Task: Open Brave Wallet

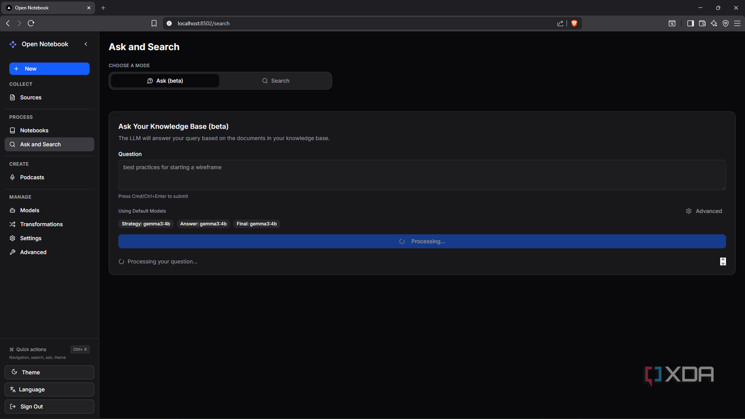Action: click(702, 23)
